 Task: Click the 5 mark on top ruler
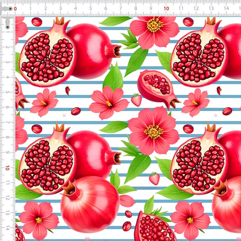(91, 8)
